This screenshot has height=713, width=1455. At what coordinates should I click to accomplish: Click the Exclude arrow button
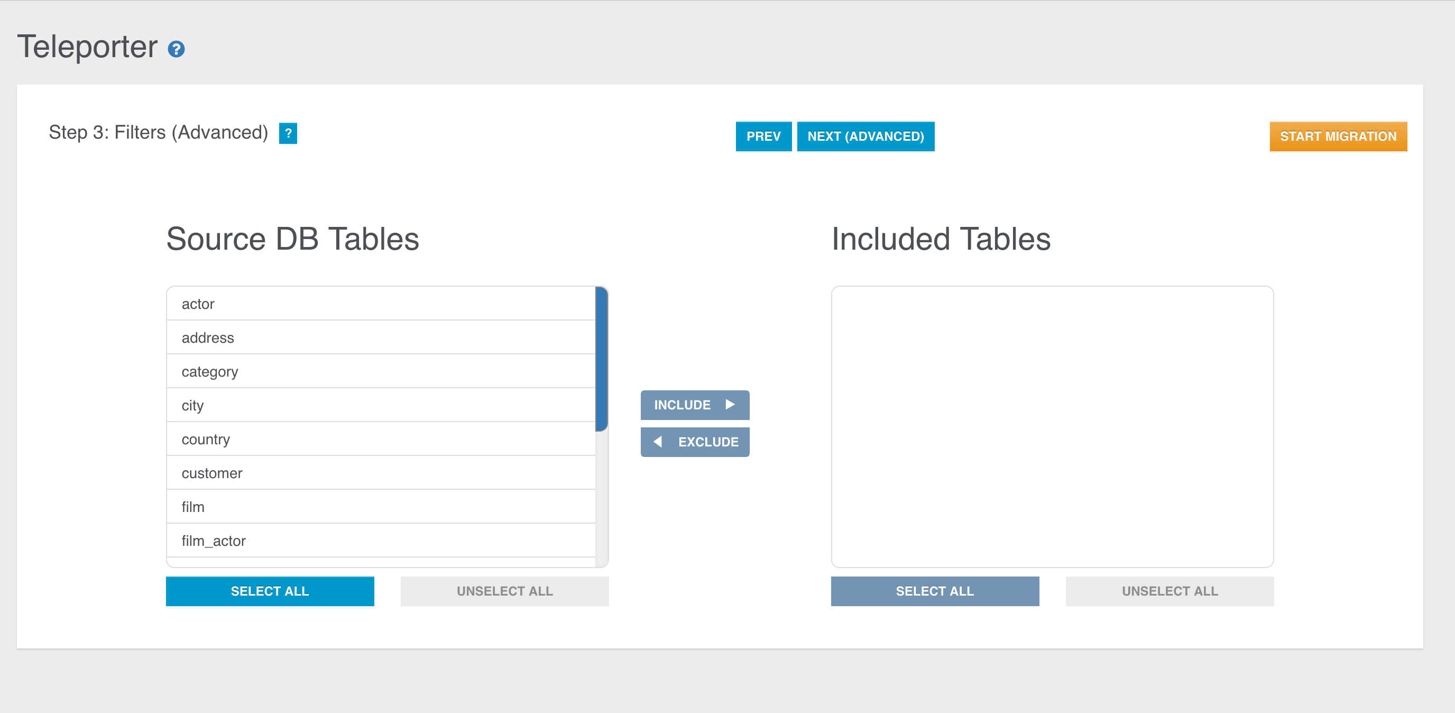click(695, 442)
